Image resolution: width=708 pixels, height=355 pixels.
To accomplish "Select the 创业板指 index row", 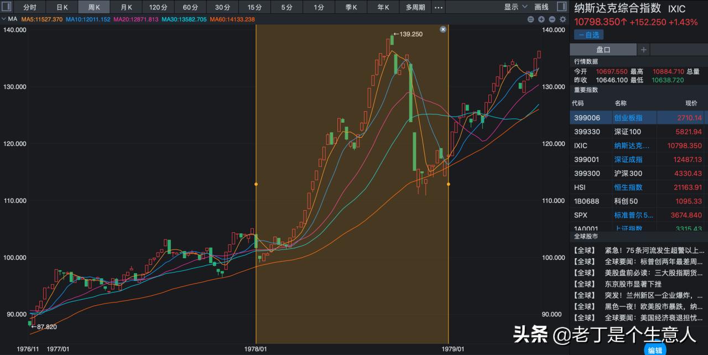I will coord(628,118).
